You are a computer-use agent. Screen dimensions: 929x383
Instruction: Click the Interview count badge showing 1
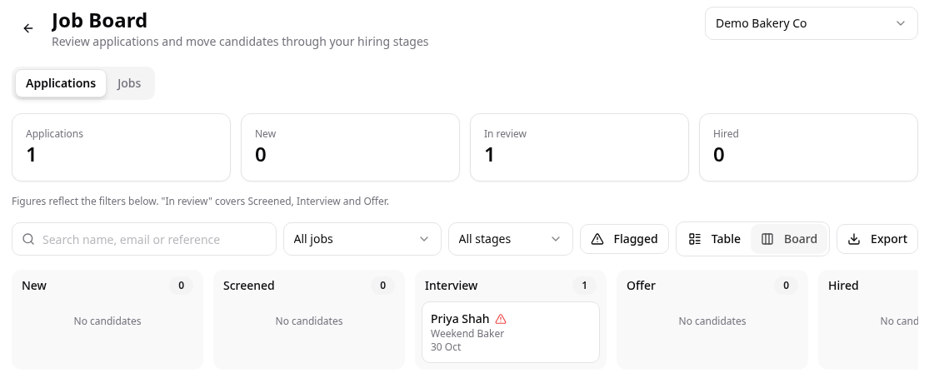[584, 286]
